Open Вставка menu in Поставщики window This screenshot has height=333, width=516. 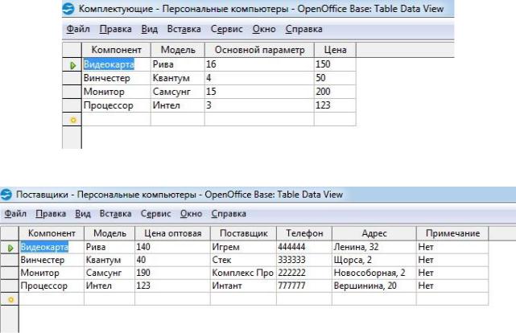tap(115, 213)
